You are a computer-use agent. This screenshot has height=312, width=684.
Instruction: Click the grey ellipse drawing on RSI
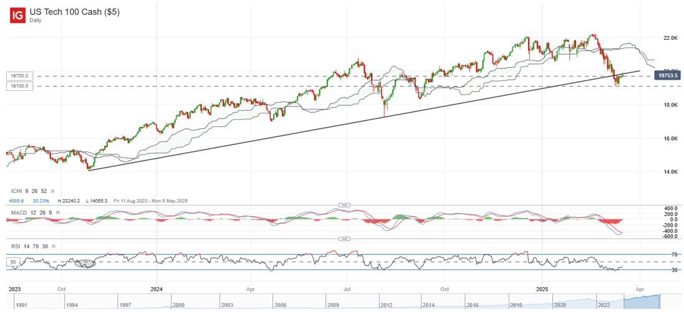[x=85, y=263]
